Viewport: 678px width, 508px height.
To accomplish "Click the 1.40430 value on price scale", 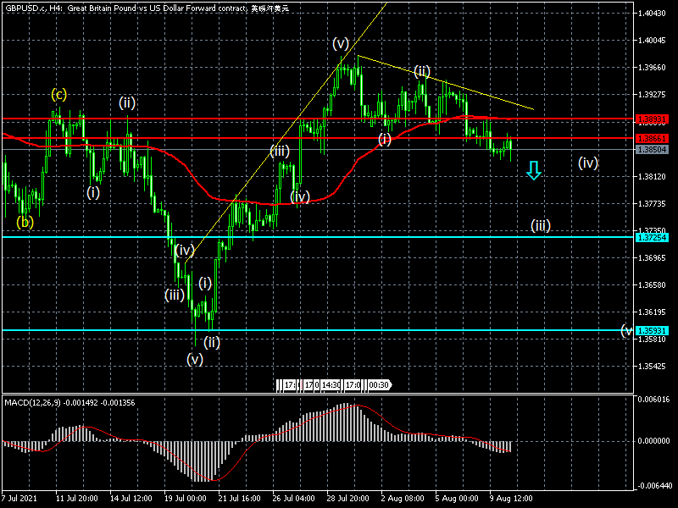I will click(x=651, y=13).
